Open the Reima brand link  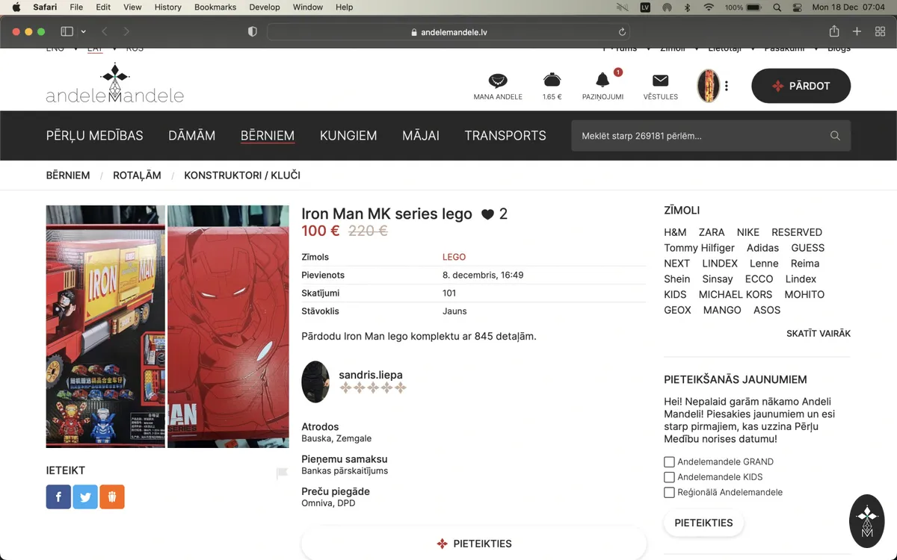[x=805, y=264]
